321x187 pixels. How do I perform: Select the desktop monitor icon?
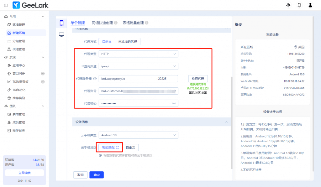61,35
